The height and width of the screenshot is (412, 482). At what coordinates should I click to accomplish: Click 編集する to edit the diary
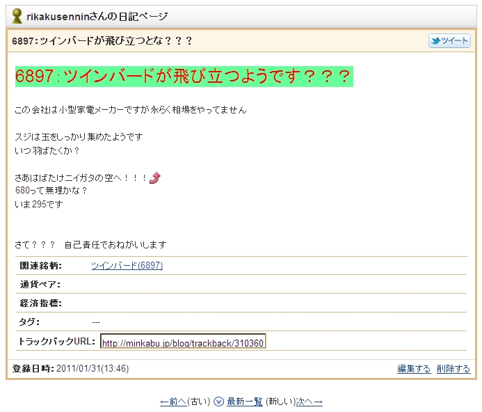click(x=414, y=368)
